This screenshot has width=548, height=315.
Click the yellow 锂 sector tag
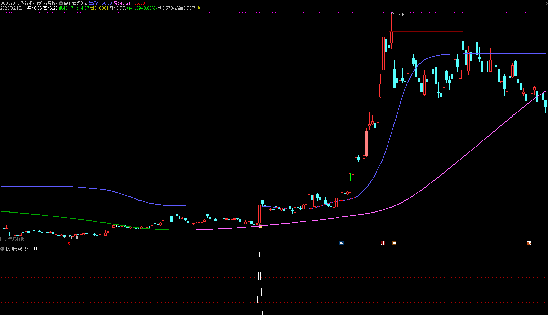coord(199,8)
